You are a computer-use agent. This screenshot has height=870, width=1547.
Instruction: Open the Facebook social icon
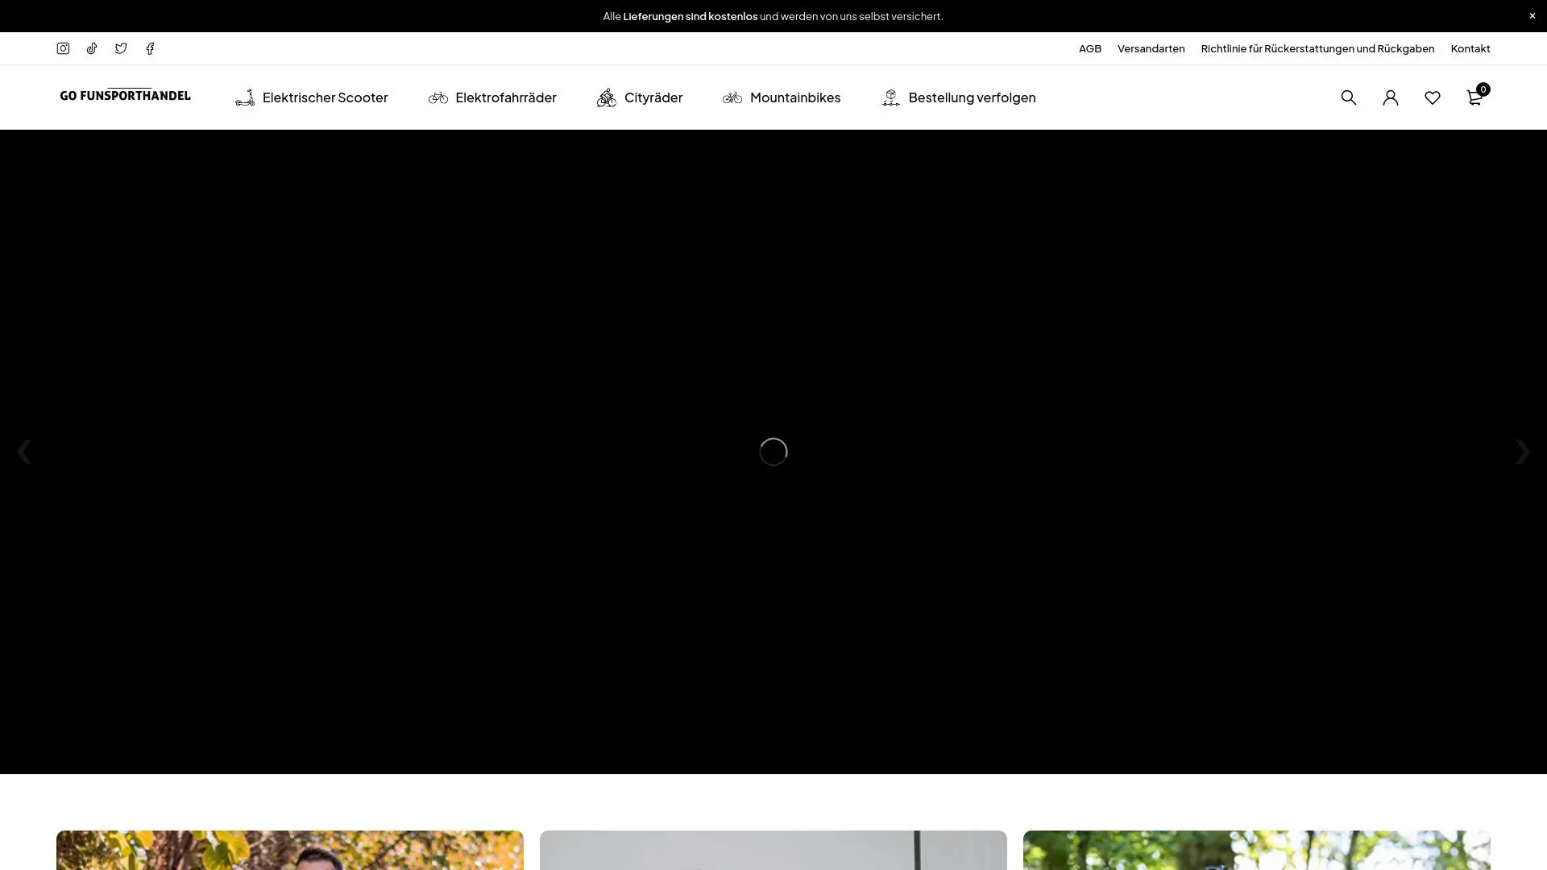pyautogui.click(x=150, y=48)
